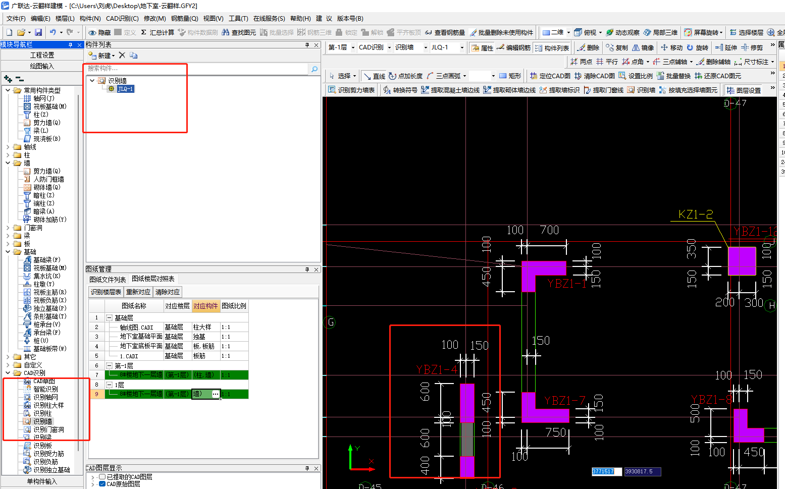The image size is (785, 489).
Task: Click 重新对应 button
Action: coord(138,292)
